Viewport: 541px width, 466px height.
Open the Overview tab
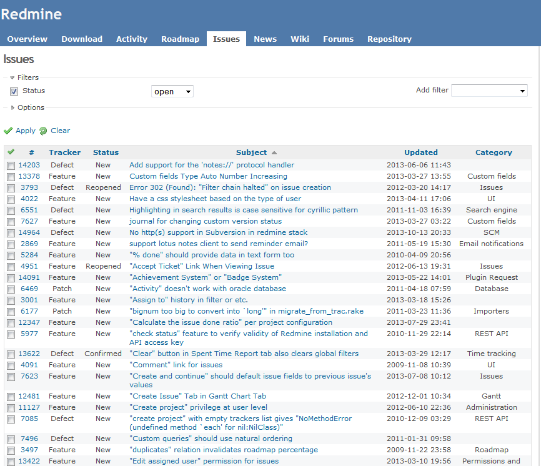point(27,39)
